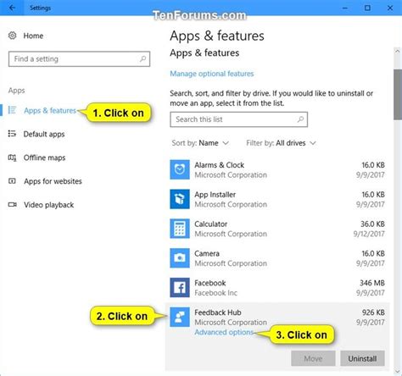Click into the Search this list field
402x376 pixels.
(x=239, y=119)
